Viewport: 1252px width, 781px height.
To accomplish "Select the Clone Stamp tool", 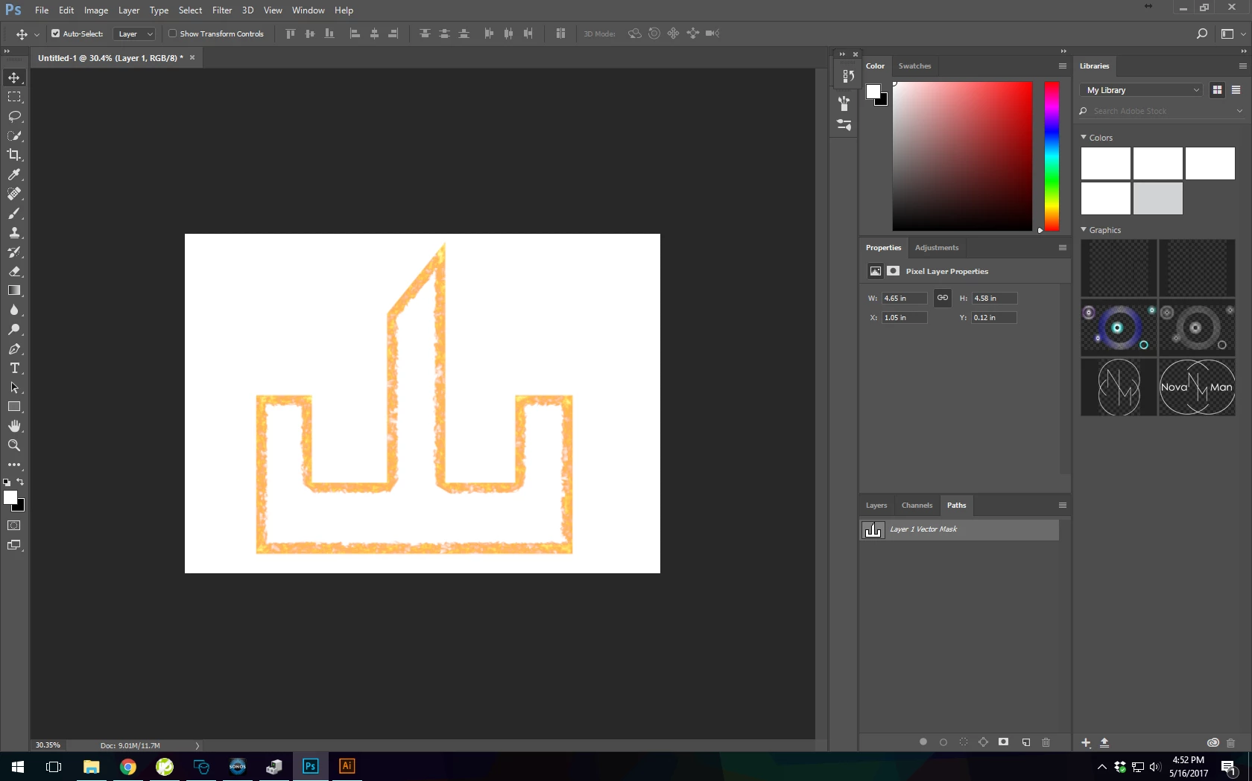I will click(14, 232).
